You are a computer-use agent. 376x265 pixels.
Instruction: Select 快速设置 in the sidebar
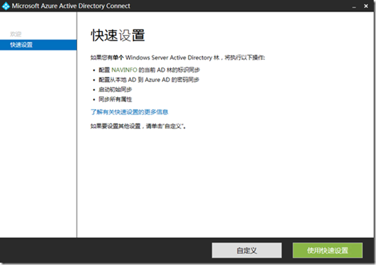(x=38, y=45)
